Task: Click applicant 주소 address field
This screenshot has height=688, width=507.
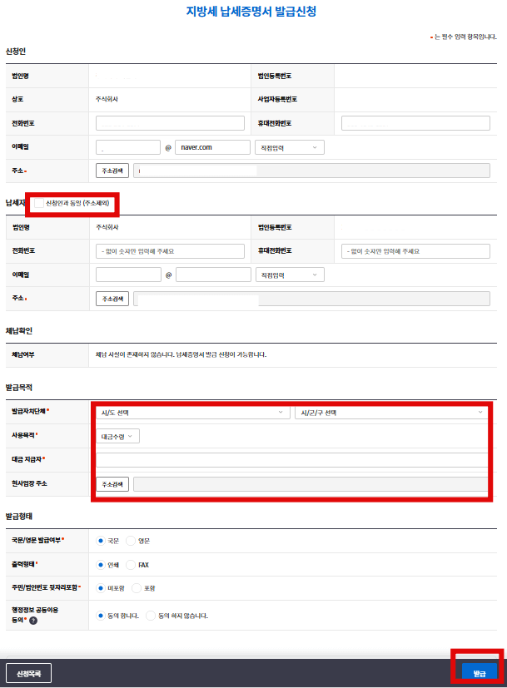Action: pyautogui.click(x=311, y=171)
